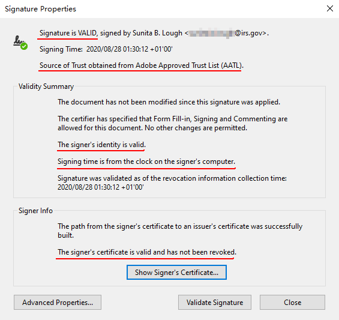
Task: Open Advanced Properties
Action: pyautogui.click(x=58, y=302)
